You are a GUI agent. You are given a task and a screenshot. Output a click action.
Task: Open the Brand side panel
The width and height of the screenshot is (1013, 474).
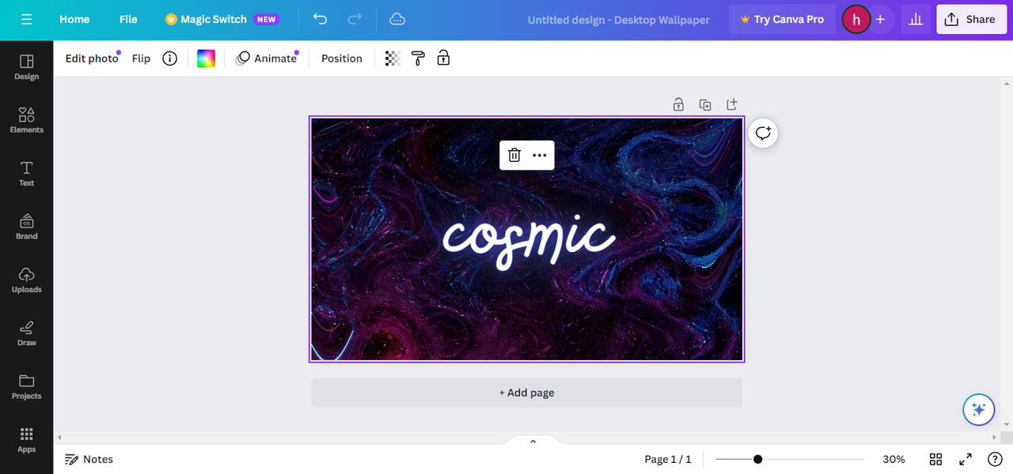[x=26, y=227]
